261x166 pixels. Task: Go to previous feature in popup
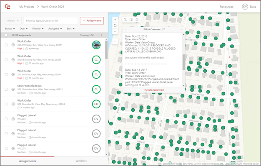[125, 29]
